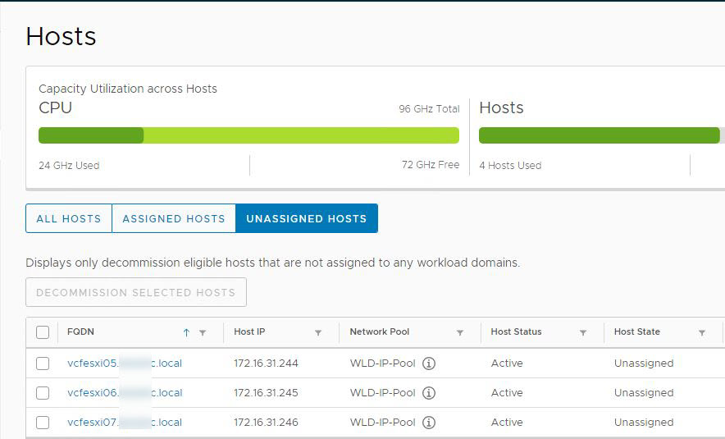Check the box for host vcfesxi07
Screen dimensions: 725x439
[43, 423]
